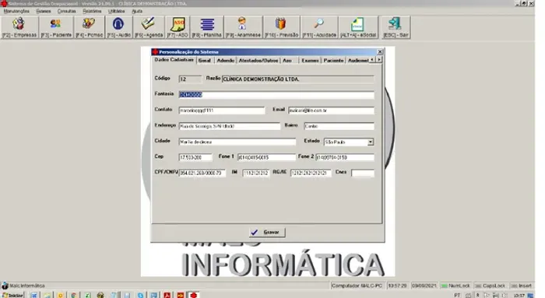Viewport: 545px width, 298px height.
Task: Click the IM field
Action: [x=256, y=173]
